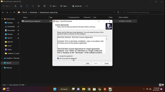
Task: Open File Explorer from the taskbar
Action: click(x=84, y=89)
